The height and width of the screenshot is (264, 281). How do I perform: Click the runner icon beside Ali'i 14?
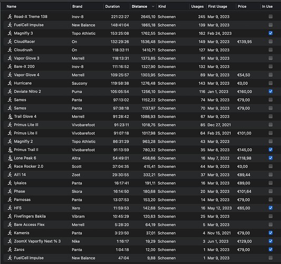point(9,175)
